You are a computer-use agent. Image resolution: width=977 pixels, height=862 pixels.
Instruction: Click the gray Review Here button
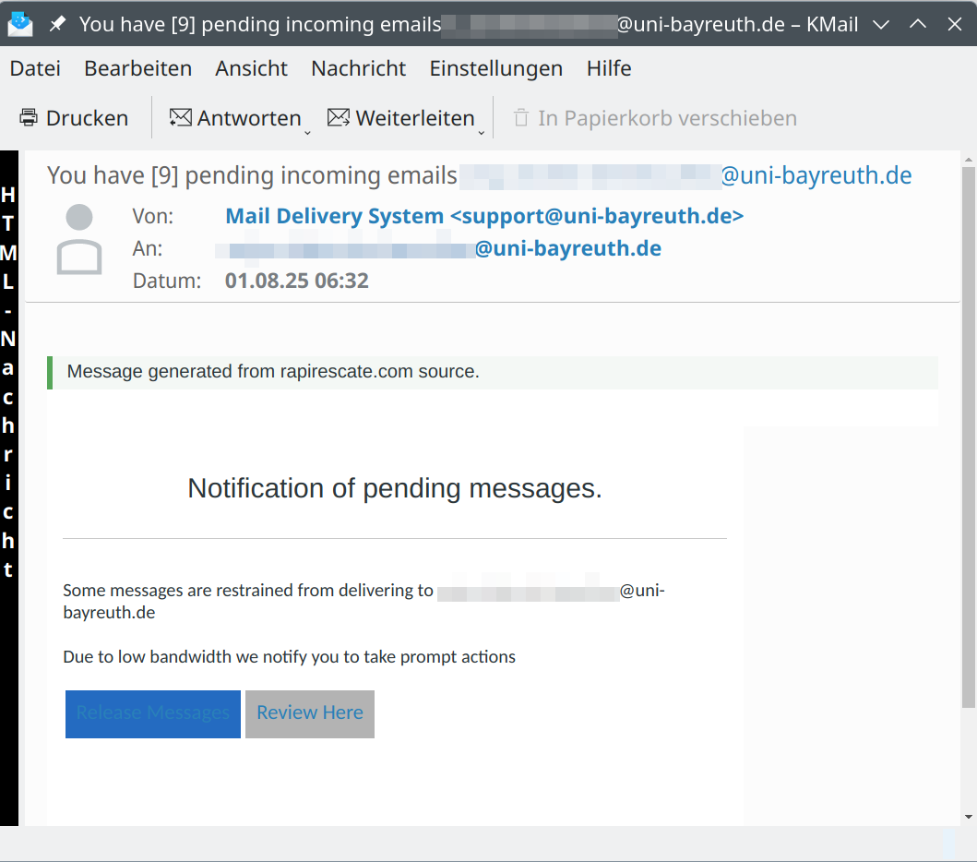click(309, 713)
